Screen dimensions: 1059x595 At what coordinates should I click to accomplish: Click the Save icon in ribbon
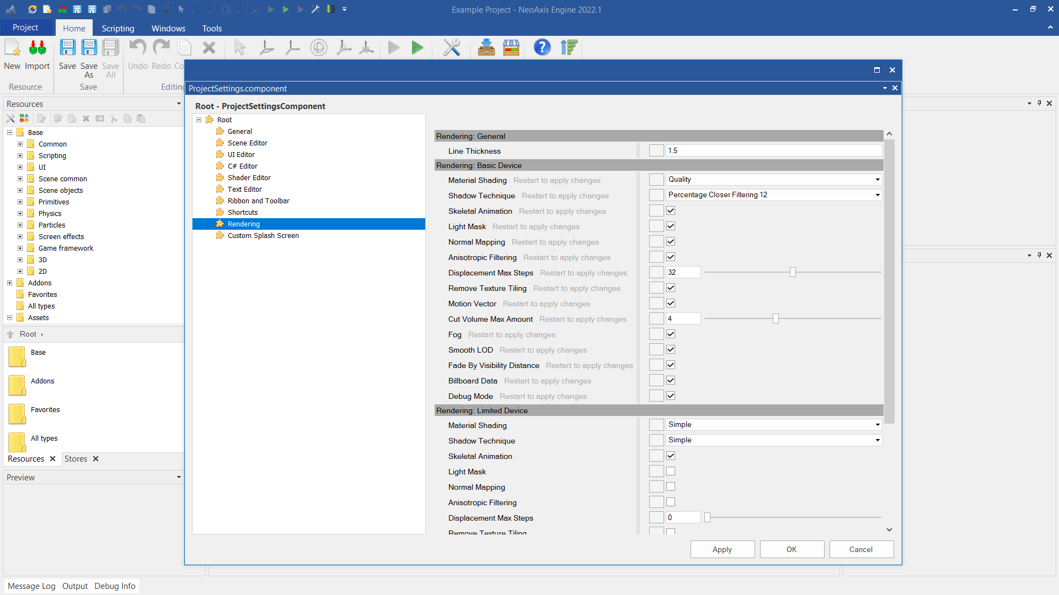point(67,48)
